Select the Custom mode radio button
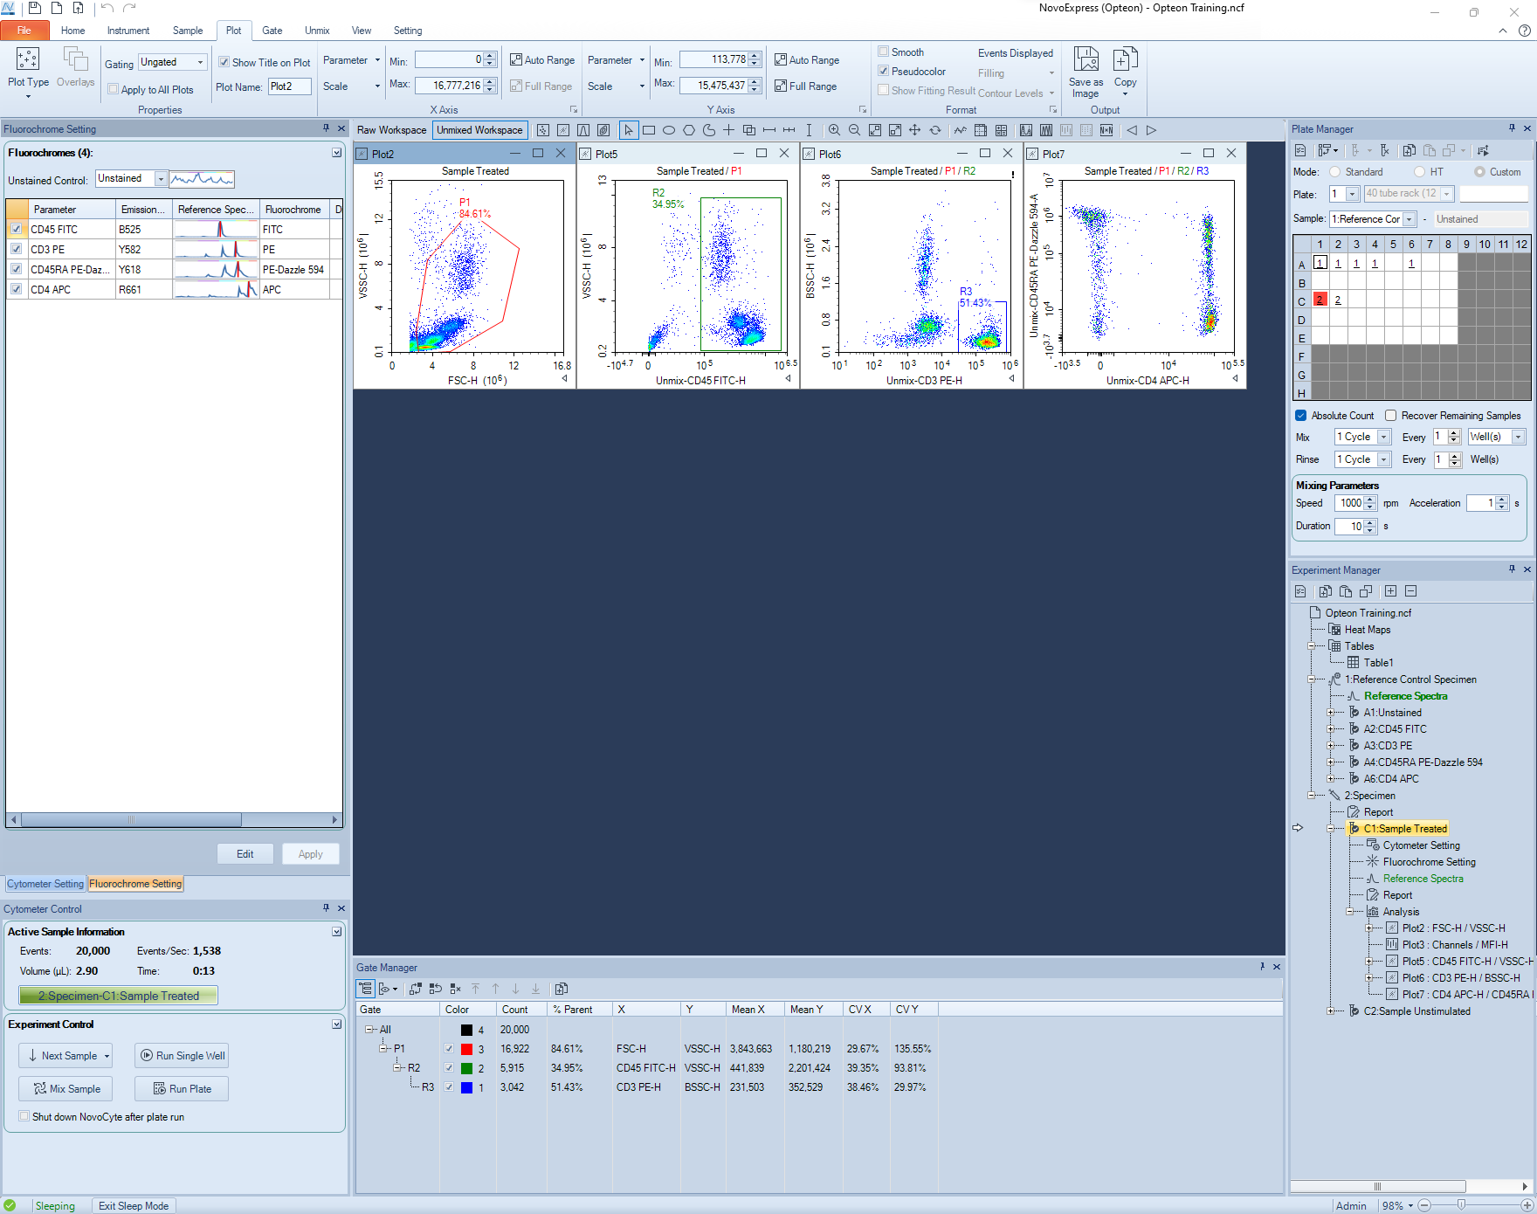The image size is (1537, 1214). [1479, 171]
